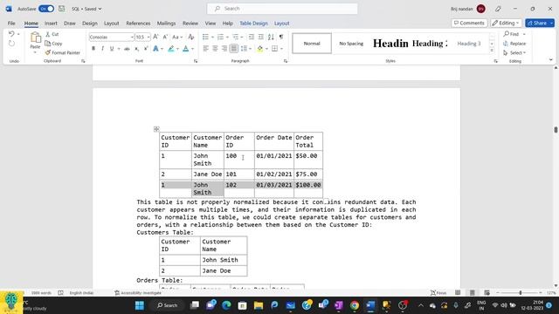Open Editing mode dropdown
This screenshot has width=559, height=314.
coord(507,24)
